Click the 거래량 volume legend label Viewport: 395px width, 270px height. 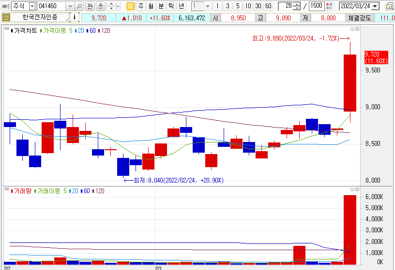click(21, 191)
